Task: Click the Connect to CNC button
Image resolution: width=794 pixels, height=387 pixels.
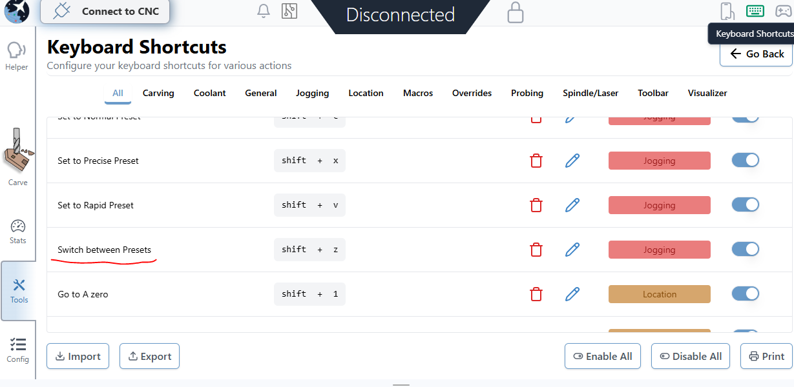Action: tap(105, 12)
